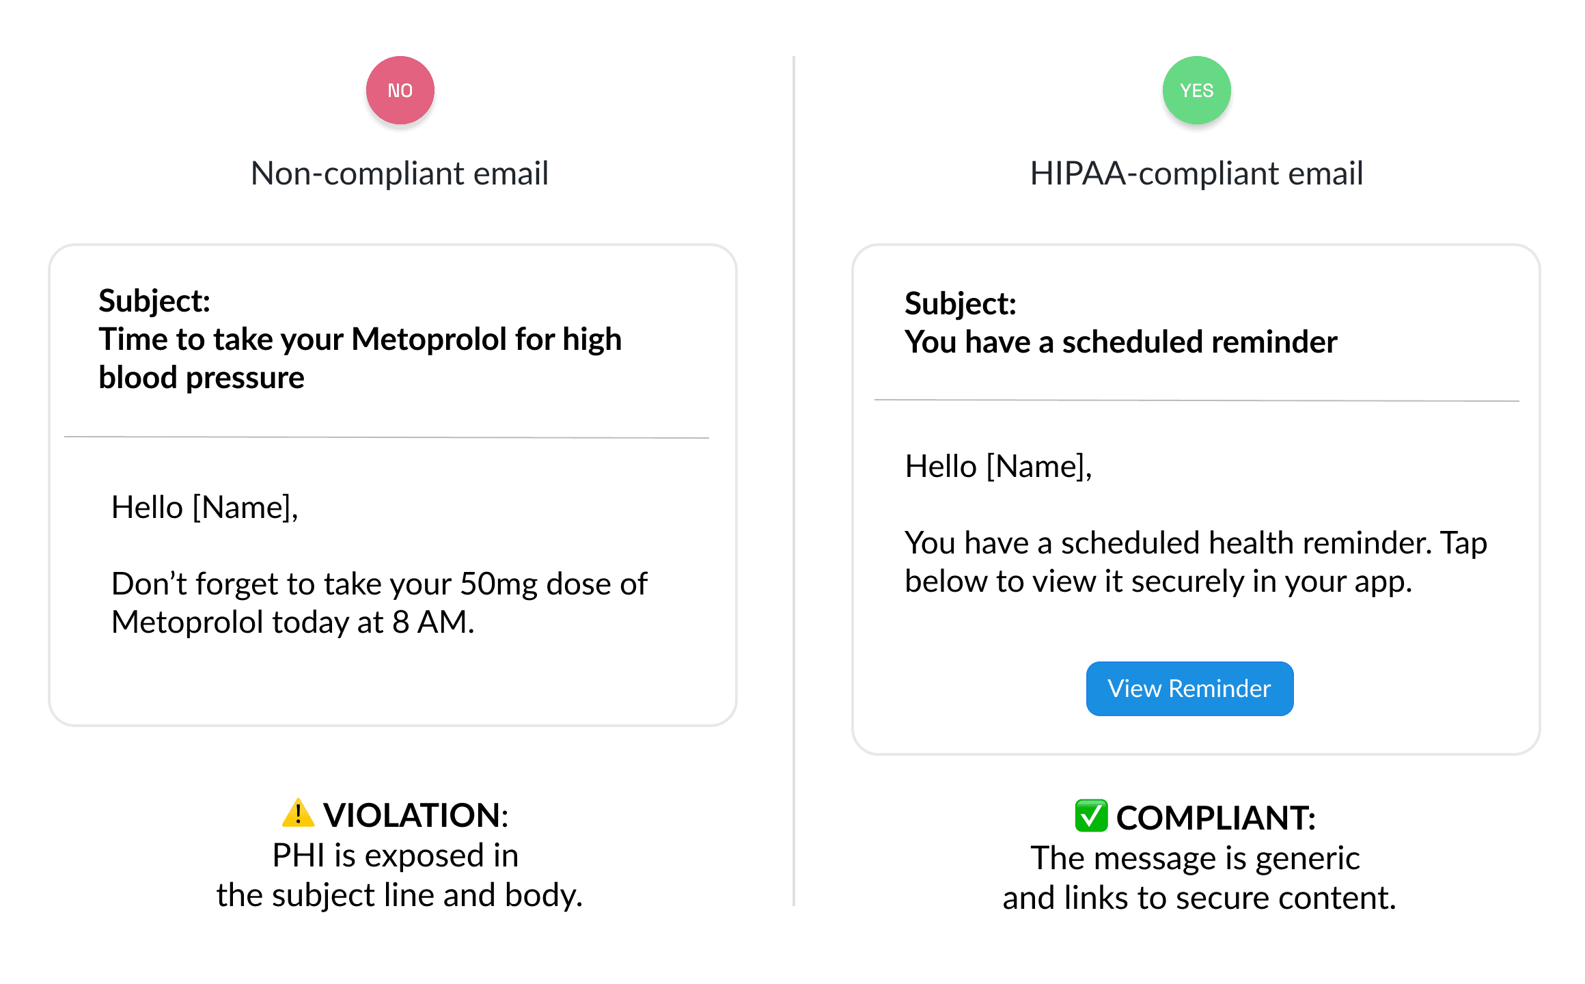The width and height of the screenshot is (1585, 984).
Task: Click the "Subject:" label in the non-compliant email
Action: (154, 301)
